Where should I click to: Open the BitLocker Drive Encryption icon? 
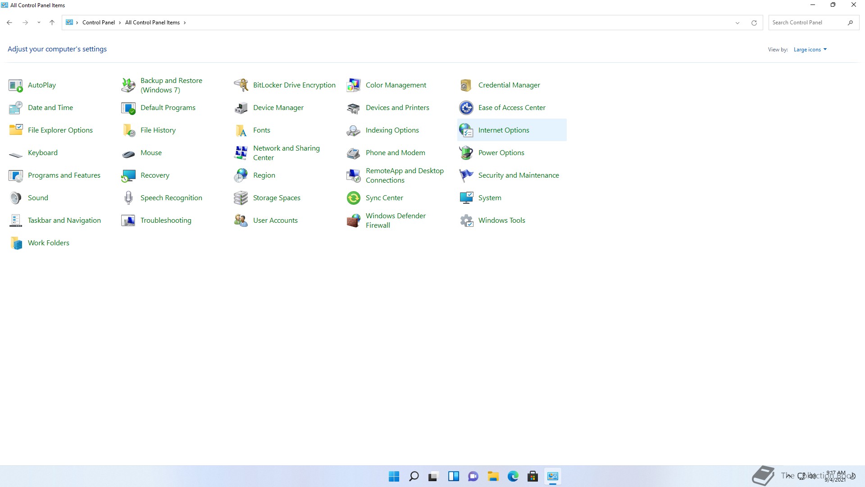(241, 85)
